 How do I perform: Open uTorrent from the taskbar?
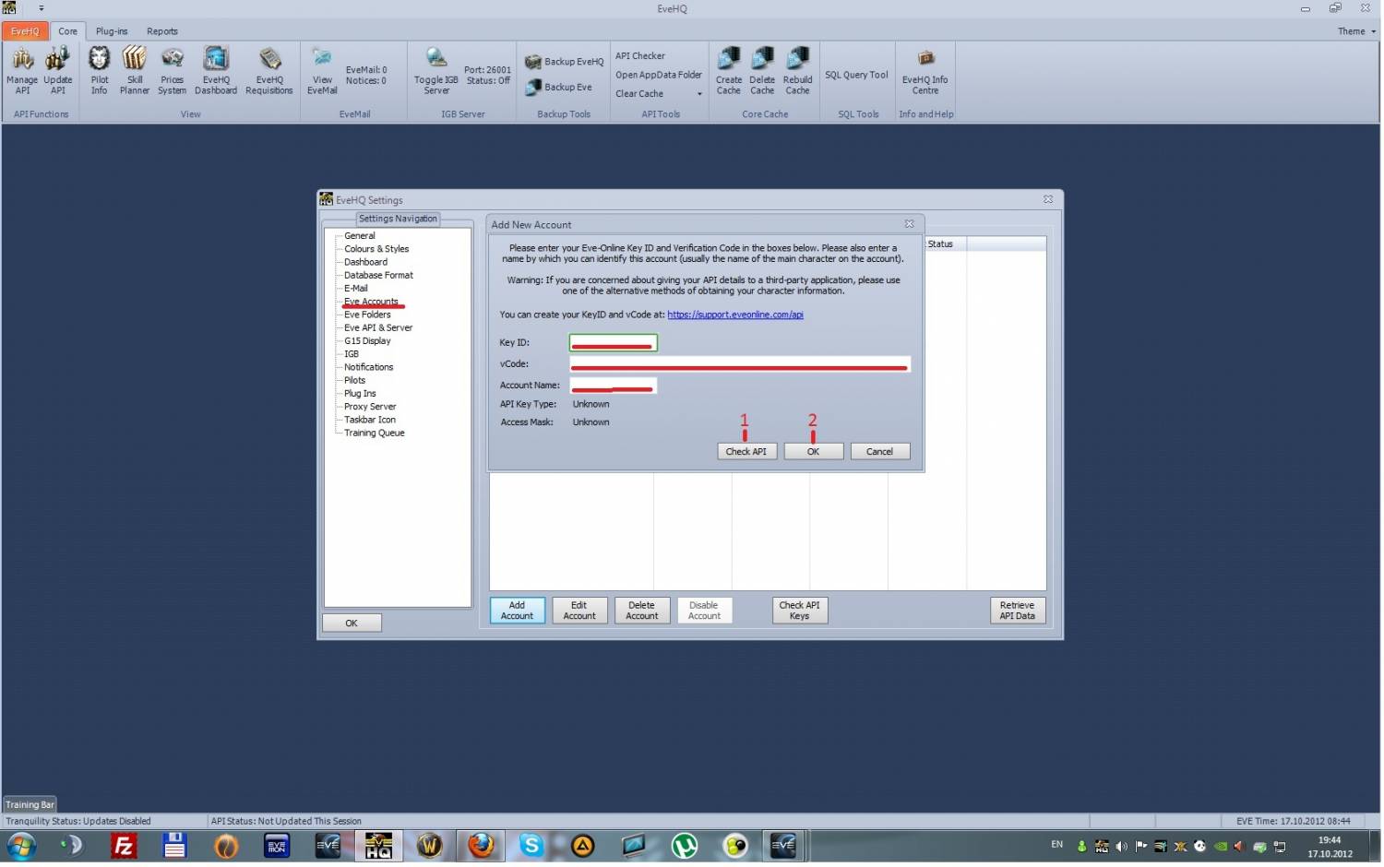(x=685, y=845)
